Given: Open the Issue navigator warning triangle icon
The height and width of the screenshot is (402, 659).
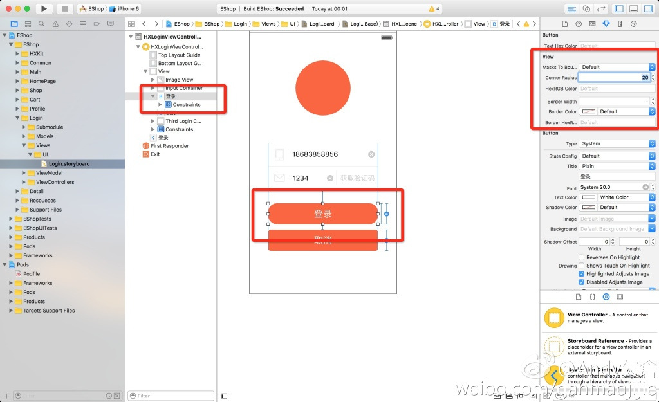Looking at the screenshot, I should pos(55,24).
